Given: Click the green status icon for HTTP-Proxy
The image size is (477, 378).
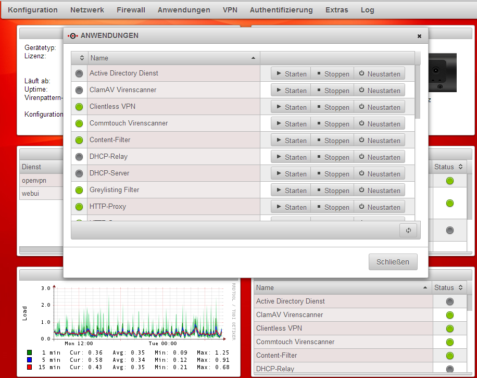Looking at the screenshot, I should tap(79, 207).
